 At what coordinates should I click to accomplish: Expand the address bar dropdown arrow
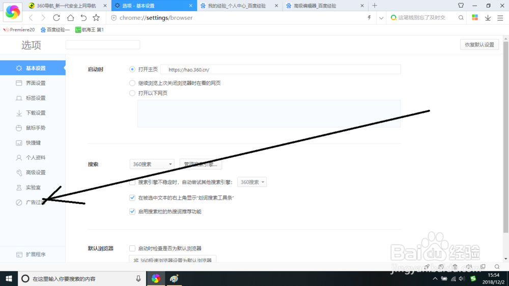coord(381,18)
